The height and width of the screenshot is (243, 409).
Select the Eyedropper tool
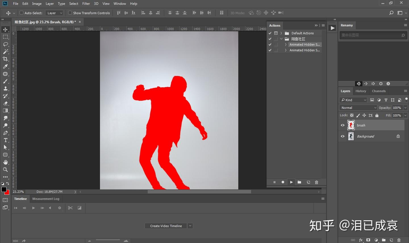[x=5, y=66]
